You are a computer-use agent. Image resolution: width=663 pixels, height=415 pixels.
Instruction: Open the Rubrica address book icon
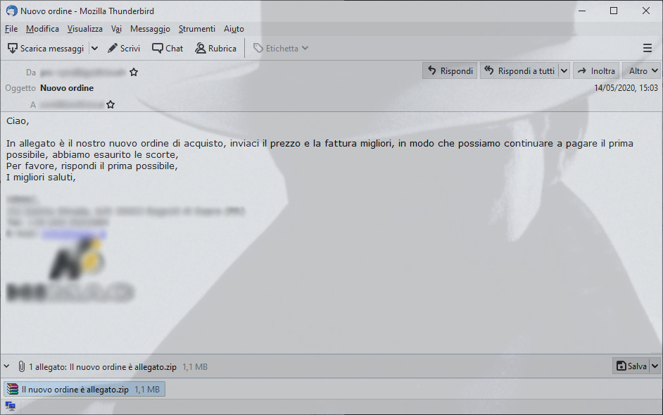coord(201,49)
